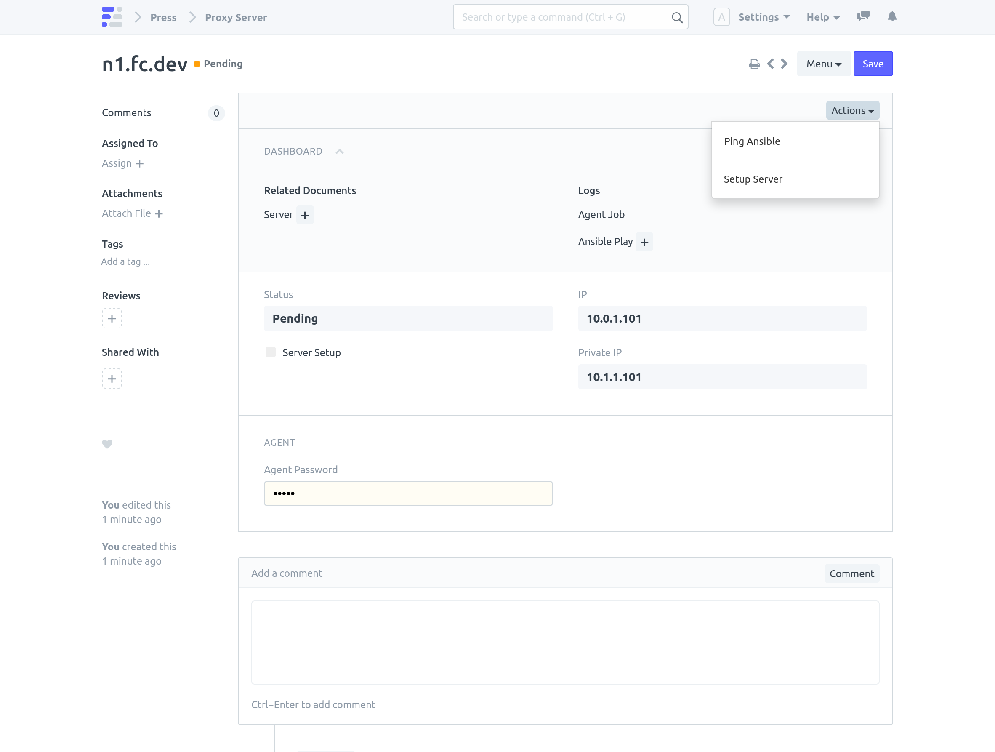Toggle the Server Setup checkbox

[x=270, y=352]
